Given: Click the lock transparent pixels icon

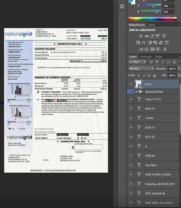Looking at the screenshot, I should [138, 75].
